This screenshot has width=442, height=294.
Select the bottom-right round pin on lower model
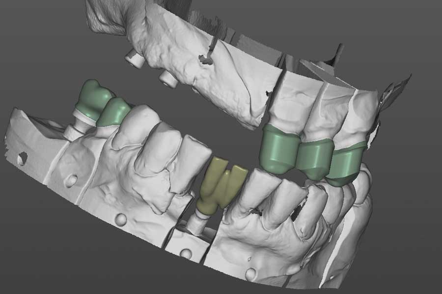(x=251, y=273)
